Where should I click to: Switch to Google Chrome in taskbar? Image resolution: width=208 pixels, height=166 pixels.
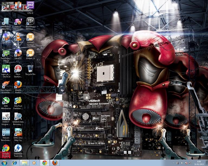click(x=45, y=163)
